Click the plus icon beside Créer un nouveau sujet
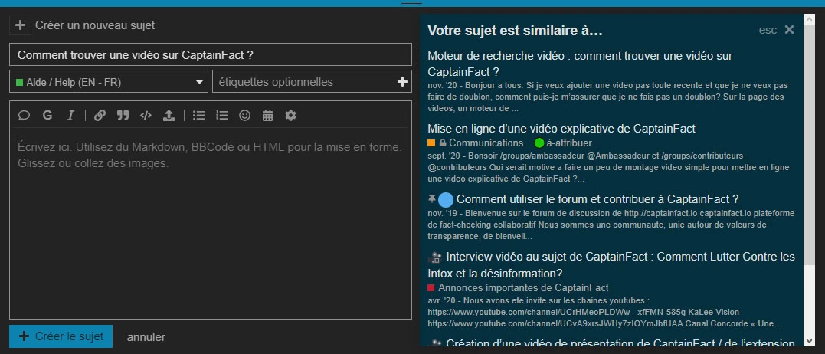 [20, 25]
